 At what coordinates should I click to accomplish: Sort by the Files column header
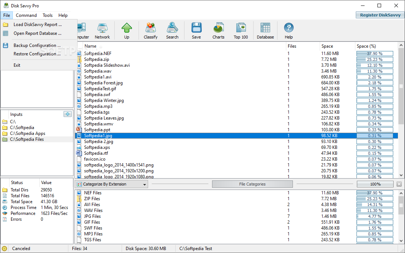303,46
